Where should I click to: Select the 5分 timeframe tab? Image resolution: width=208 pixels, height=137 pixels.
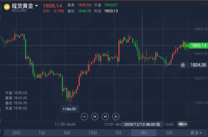[67, 133]
